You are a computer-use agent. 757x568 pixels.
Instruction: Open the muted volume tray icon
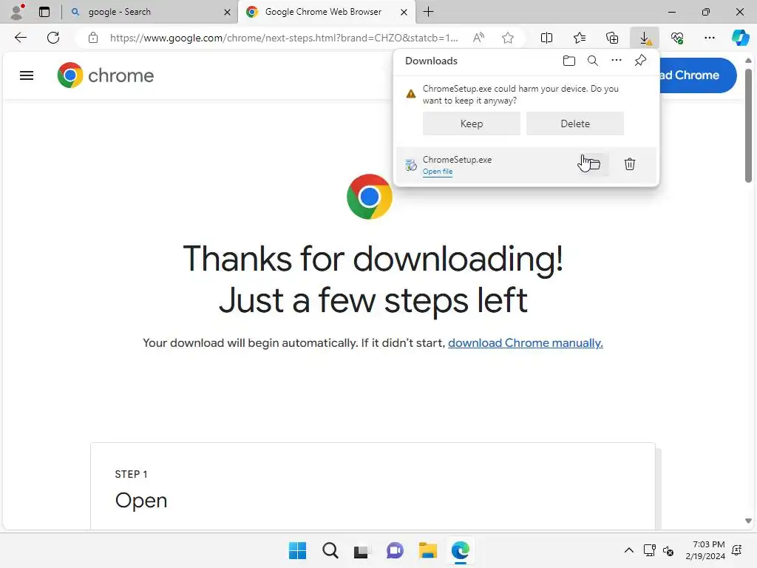click(x=668, y=550)
